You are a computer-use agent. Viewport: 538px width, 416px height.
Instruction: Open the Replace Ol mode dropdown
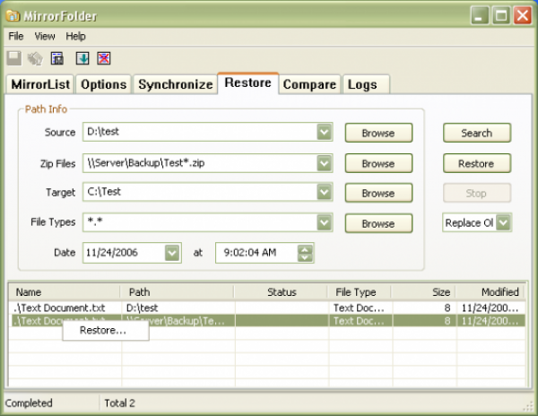tap(503, 223)
